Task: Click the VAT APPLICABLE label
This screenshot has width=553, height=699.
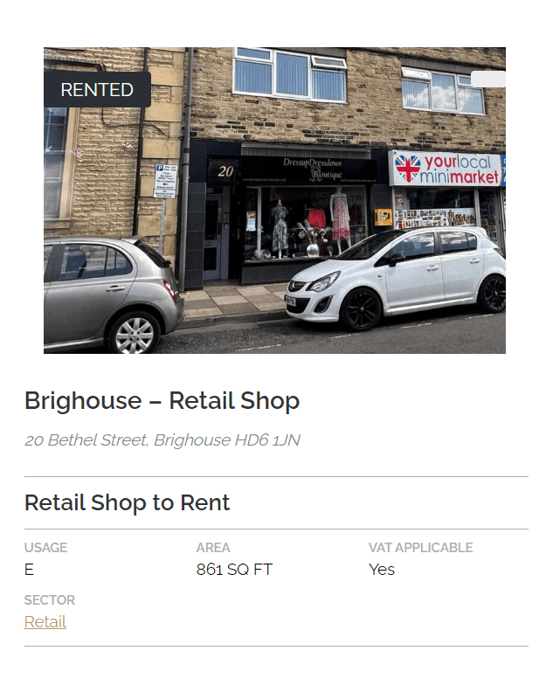Action: tap(421, 548)
